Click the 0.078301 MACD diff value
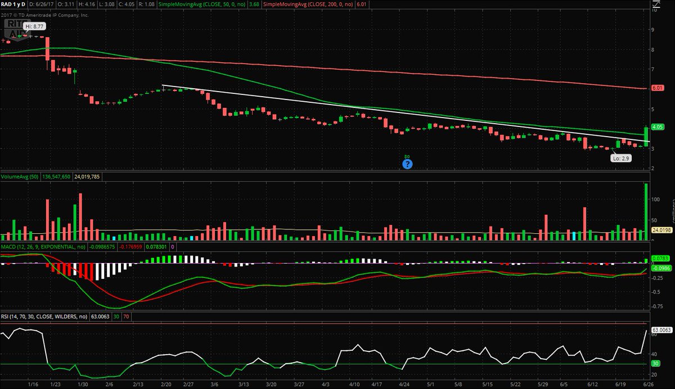Screen dimensions: 675x389 click(156, 247)
